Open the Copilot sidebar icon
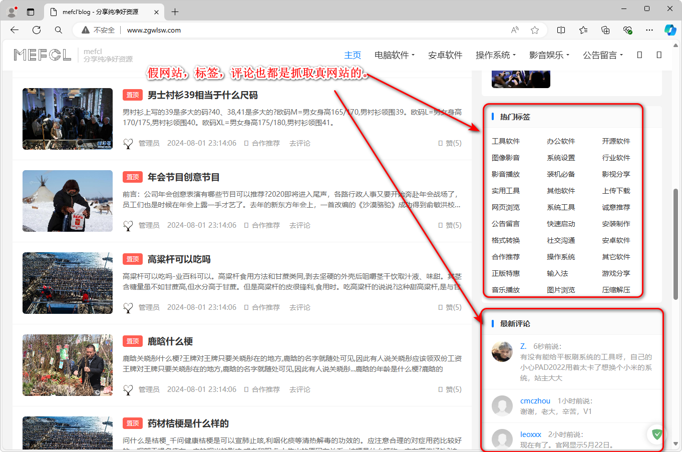The height and width of the screenshot is (452, 682). click(670, 30)
